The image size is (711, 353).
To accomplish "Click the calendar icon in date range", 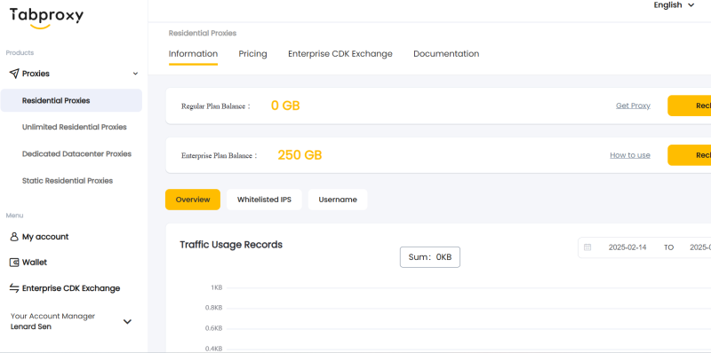I will pyautogui.click(x=587, y=247).
